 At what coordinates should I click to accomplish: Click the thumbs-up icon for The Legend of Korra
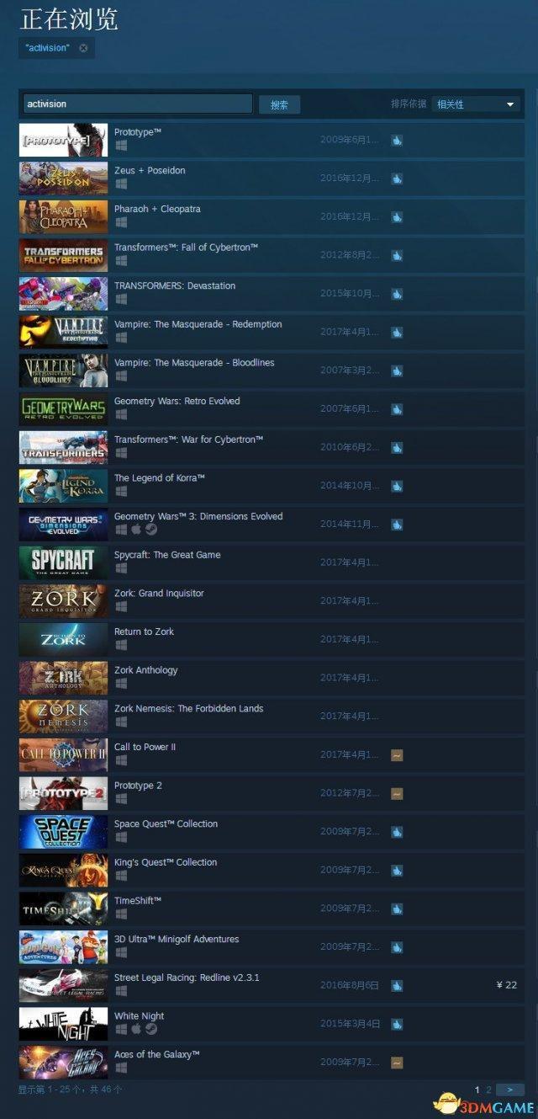tap(397, 486)
